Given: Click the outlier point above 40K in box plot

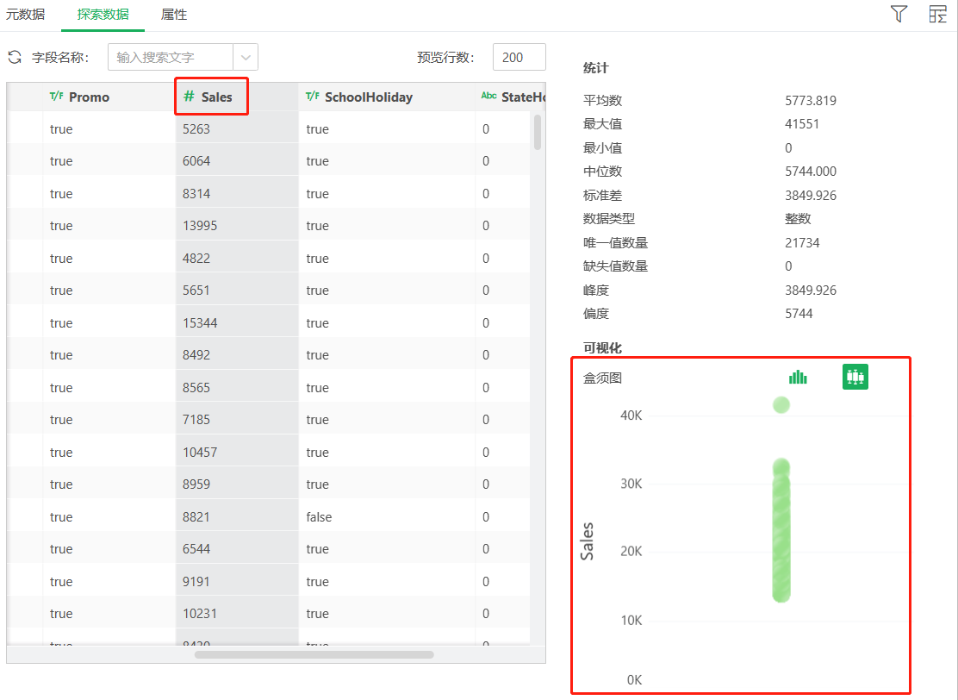Looking at the screenshot, I should [x=781, y=405].
